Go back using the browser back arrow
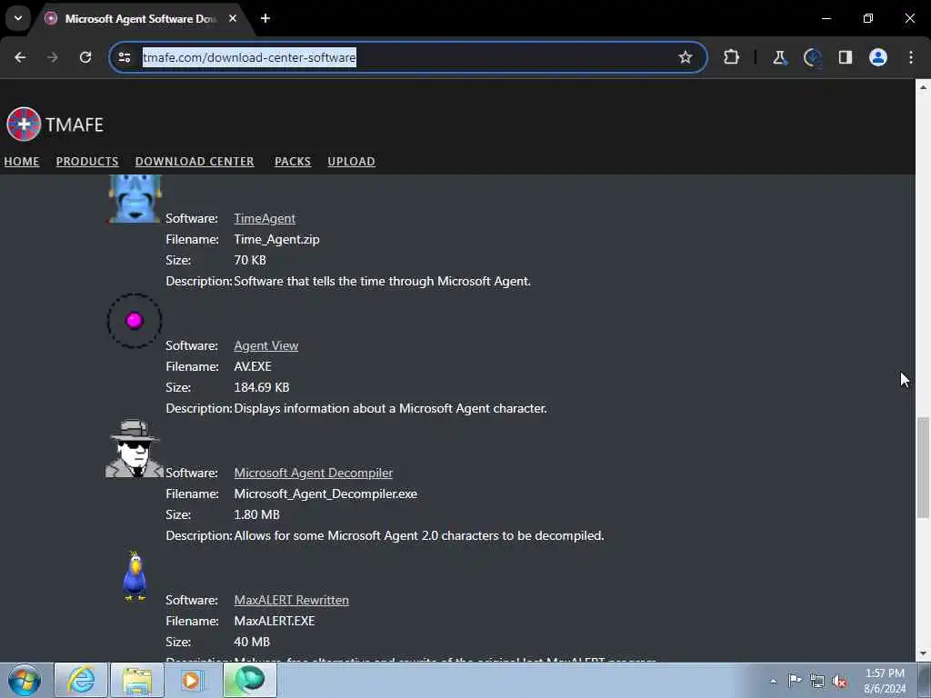The height and width of the screenshot is (698, 931). [20, 57]
